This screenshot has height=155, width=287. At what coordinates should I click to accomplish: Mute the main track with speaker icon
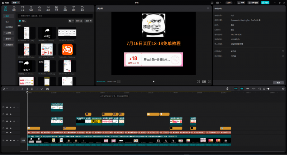tap(14, 141)
